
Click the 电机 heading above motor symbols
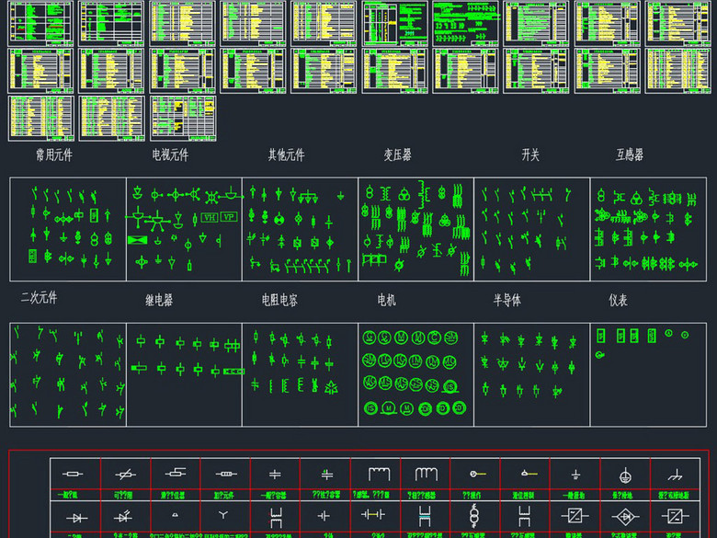click(387, 300)
